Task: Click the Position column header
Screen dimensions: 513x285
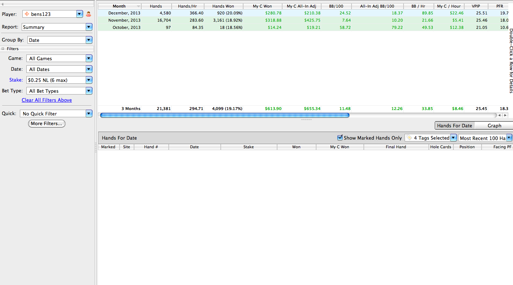Action: coord(467,147)
